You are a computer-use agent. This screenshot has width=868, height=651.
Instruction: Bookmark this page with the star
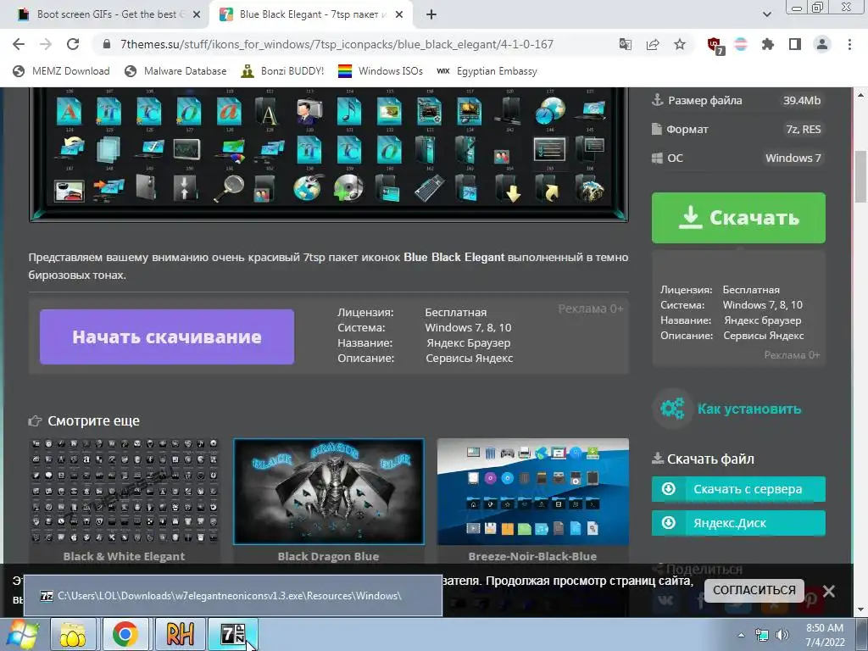[680, 44]
